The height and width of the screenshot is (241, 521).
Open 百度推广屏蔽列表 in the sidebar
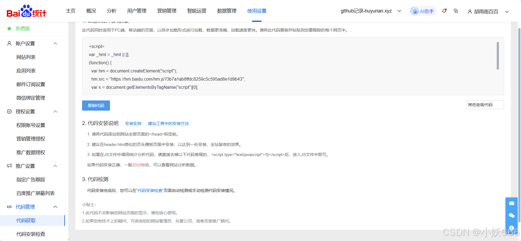(35, 193)
